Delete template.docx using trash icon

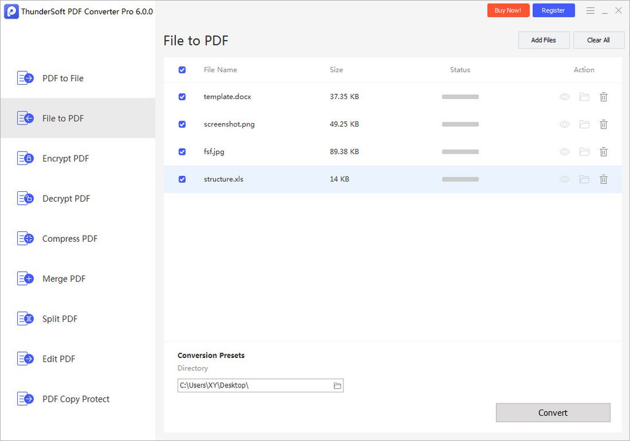pyautogui.click(x=604, y=97)
